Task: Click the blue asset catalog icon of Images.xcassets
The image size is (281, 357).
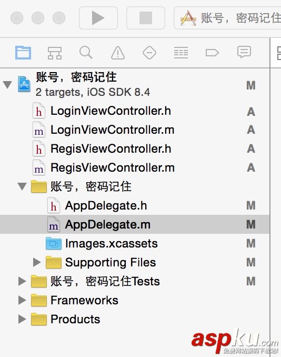Action: (x=54, y=243)
